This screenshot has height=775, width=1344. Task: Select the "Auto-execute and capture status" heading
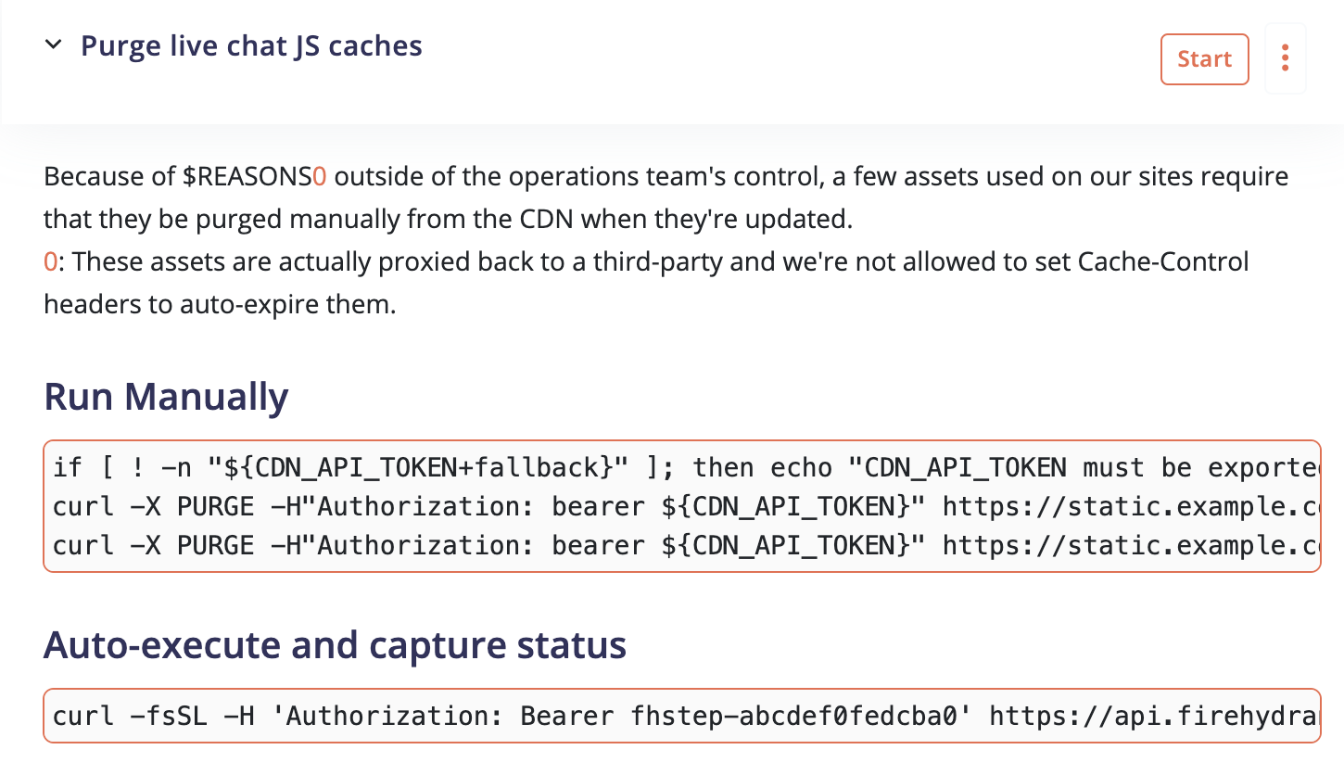tap(336, 644)
